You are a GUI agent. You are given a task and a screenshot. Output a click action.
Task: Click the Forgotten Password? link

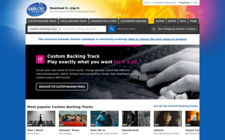[x=165, y=2]
